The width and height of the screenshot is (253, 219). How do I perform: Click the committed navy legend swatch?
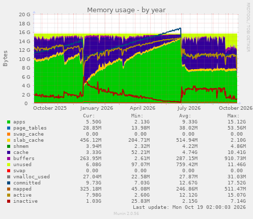point(9,183)
